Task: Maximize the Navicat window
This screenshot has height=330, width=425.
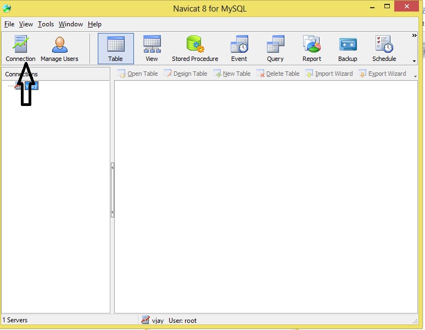Action: pyautogui.click(x=387, y=6)
